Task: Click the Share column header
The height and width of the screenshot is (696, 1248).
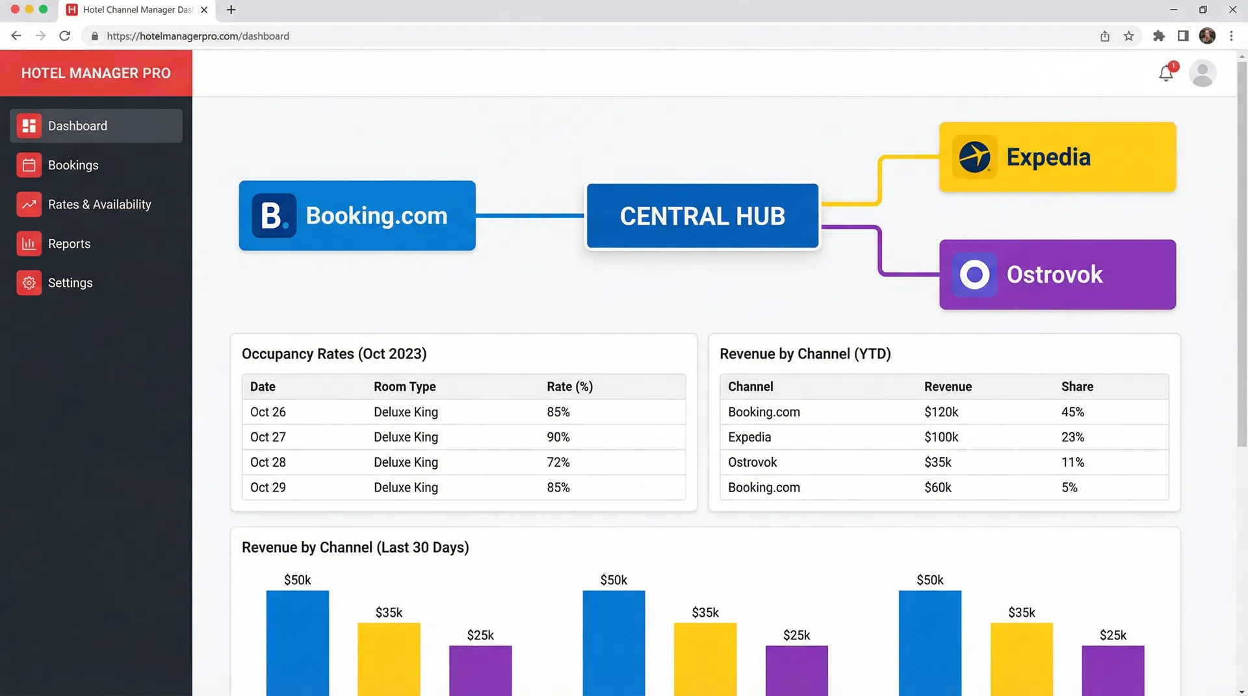Action: tap(1078, 387)
